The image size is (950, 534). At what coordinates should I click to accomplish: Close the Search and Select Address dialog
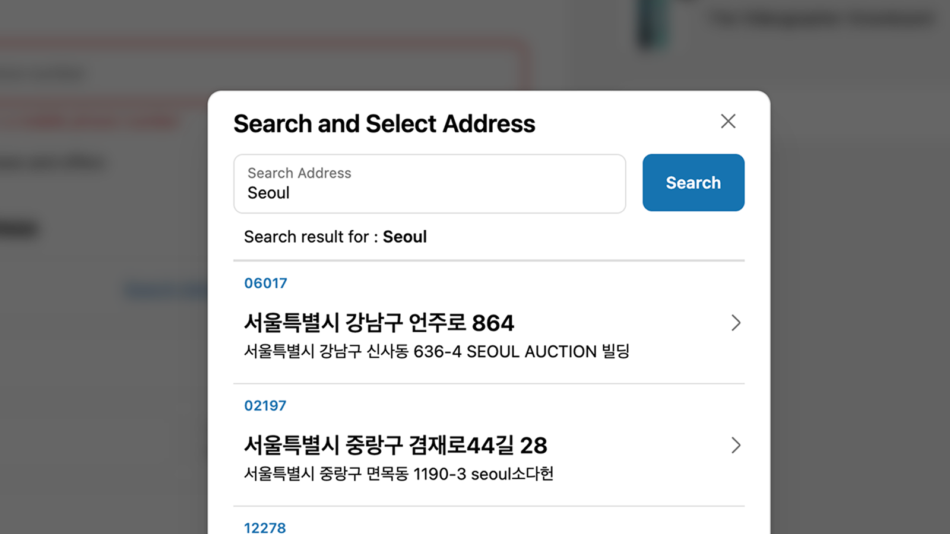(x=728, y=122)
